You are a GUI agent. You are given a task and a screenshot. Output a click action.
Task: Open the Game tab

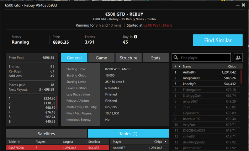pyautogui.click(x=101, y=58)
